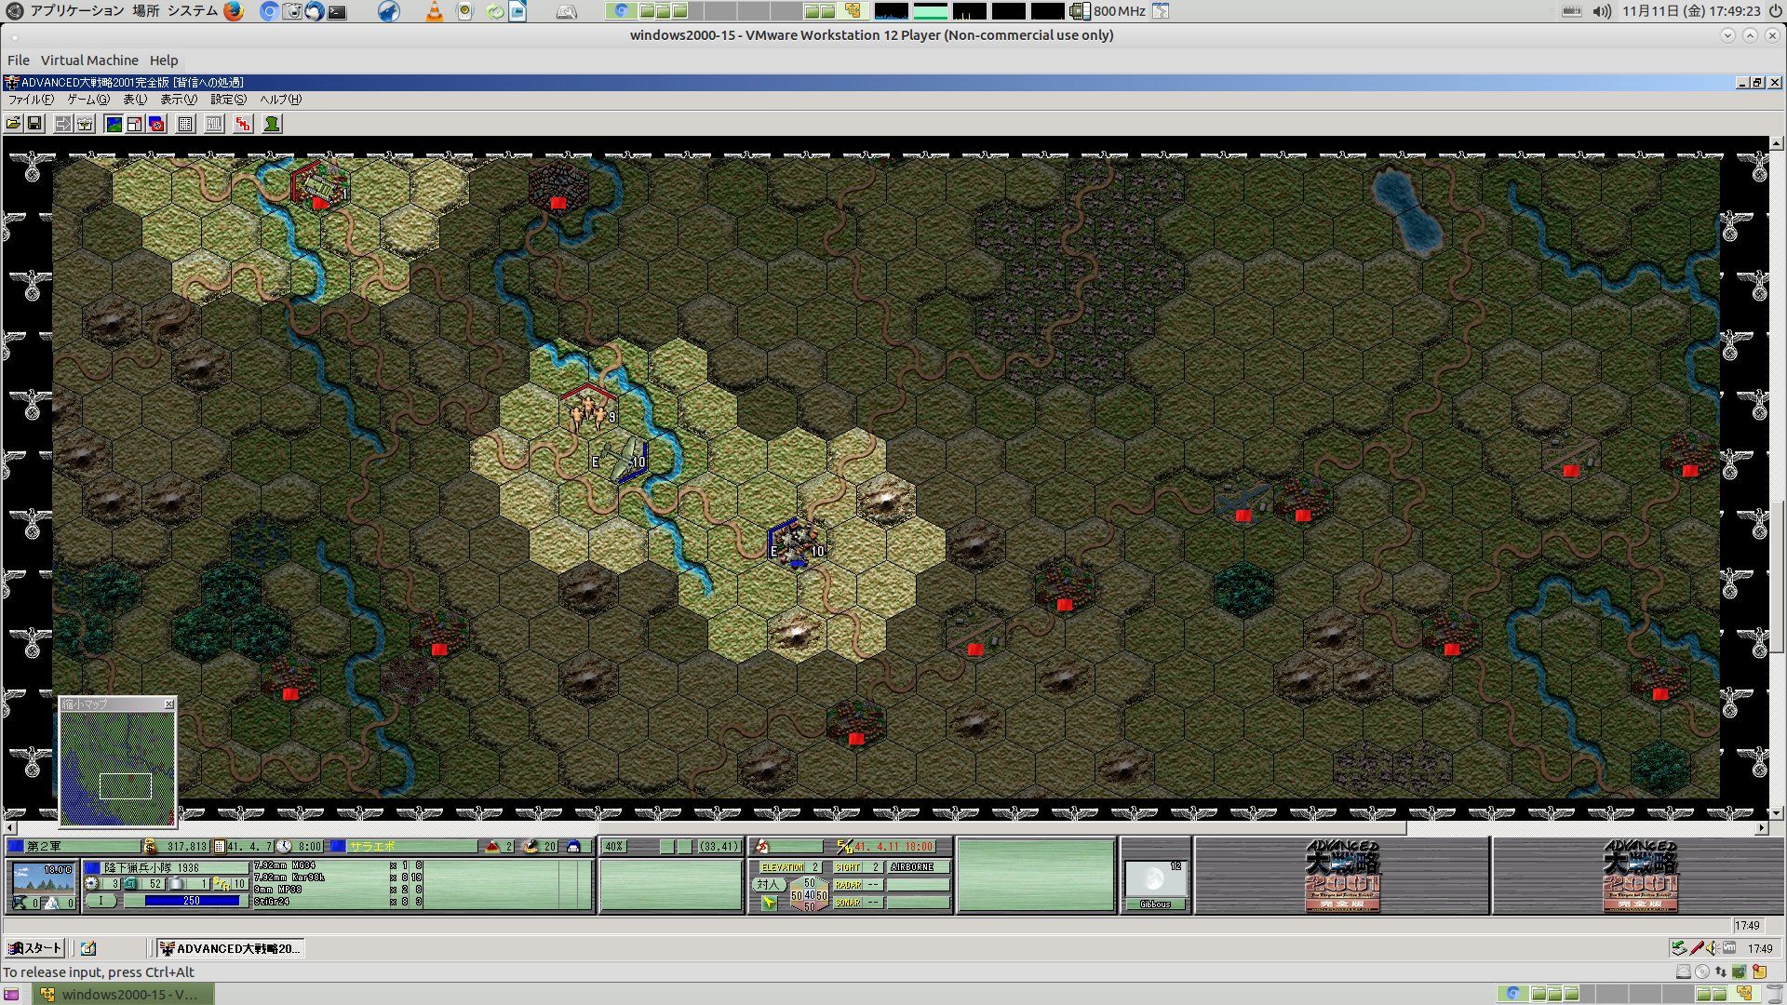Click the ALL units toolbar button
The image size is (1787, 1005).
214,124
